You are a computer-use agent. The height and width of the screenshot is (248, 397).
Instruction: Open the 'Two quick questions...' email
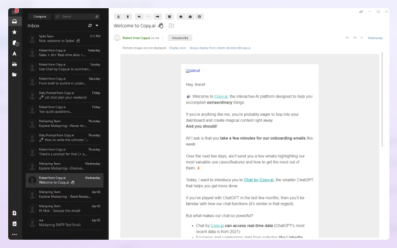(x=65, y=109)
